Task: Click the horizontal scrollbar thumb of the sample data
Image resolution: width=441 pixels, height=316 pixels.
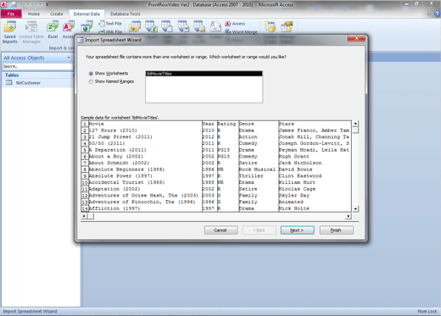Action: coord(90,216)
